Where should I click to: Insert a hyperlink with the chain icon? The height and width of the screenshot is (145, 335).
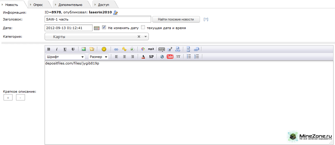point(116,49)
